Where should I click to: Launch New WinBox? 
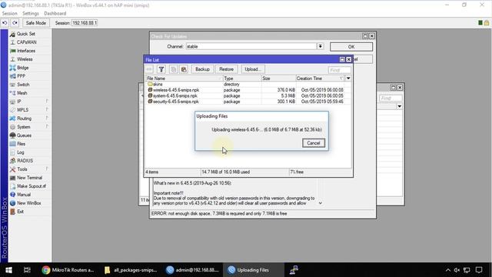29,203
